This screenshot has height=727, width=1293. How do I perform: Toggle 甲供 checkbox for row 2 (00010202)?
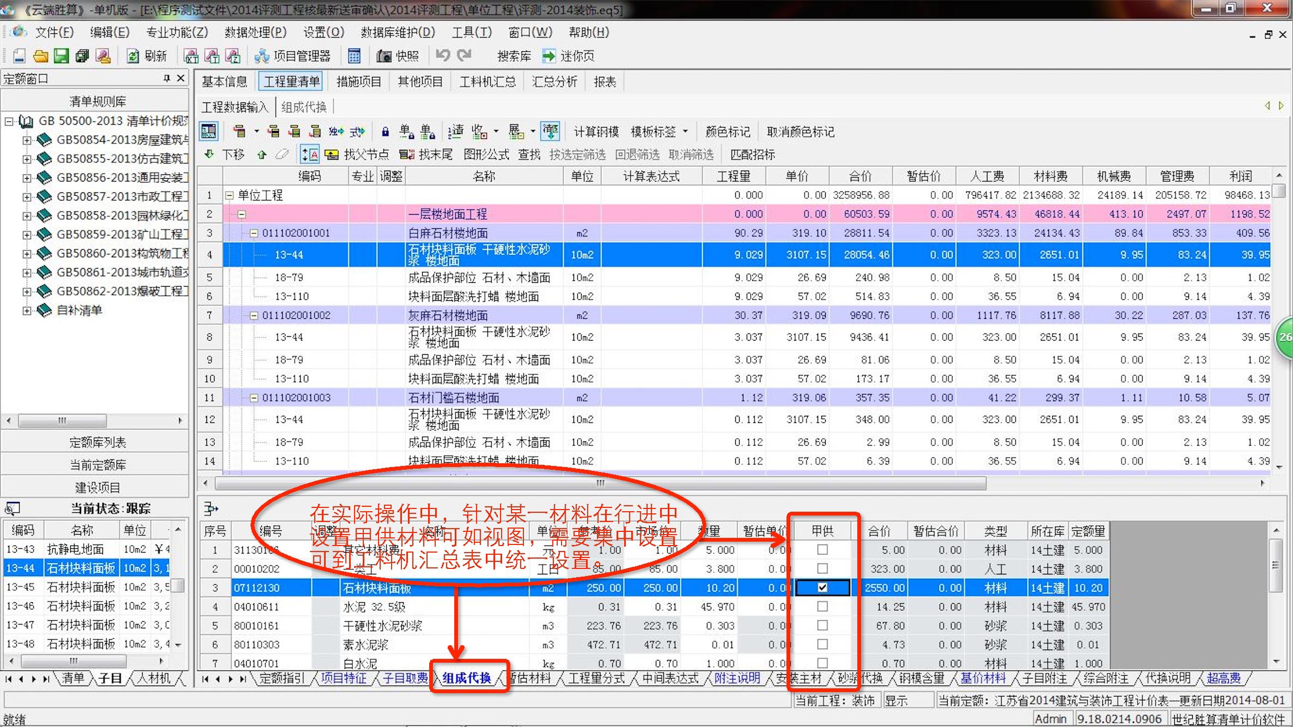tap(822, 568)
